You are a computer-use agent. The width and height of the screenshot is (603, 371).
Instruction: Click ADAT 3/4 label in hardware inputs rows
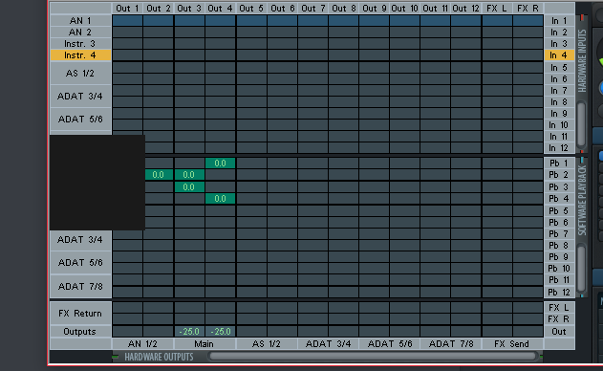pyautogui.click(x=80, y=97)
